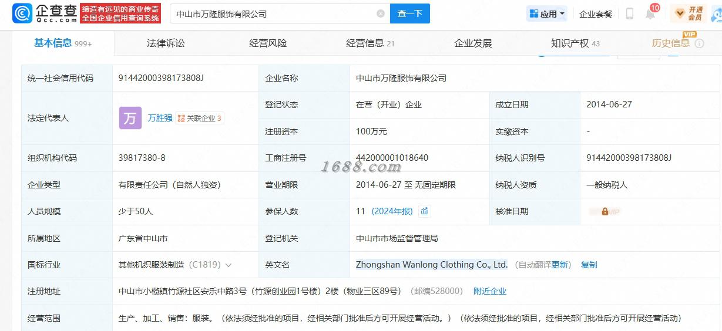Select the 广东省中山市 region value
722x331 pixels.
[143, 238]
